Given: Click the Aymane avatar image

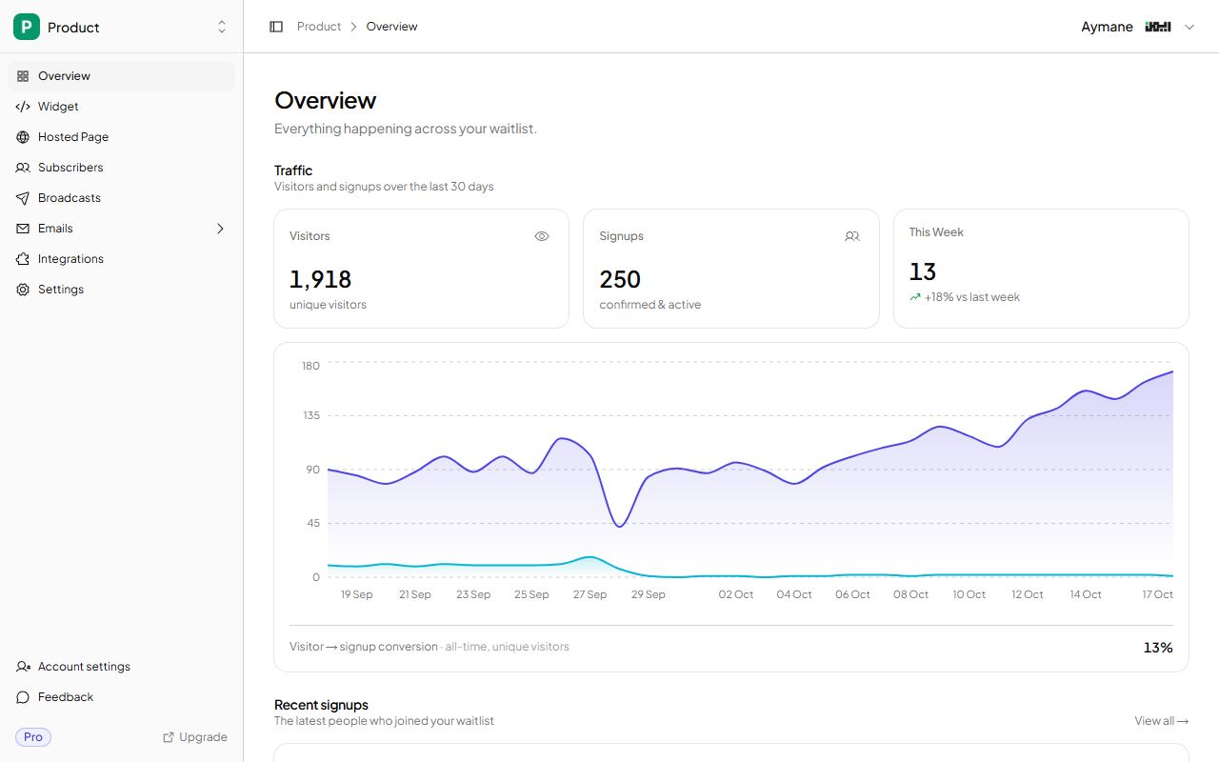Looking at the screenshot, I should (1158, 27).
